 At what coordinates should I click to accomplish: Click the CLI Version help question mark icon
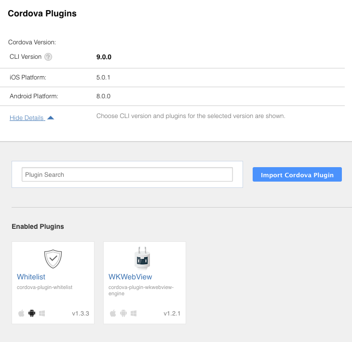48,57
